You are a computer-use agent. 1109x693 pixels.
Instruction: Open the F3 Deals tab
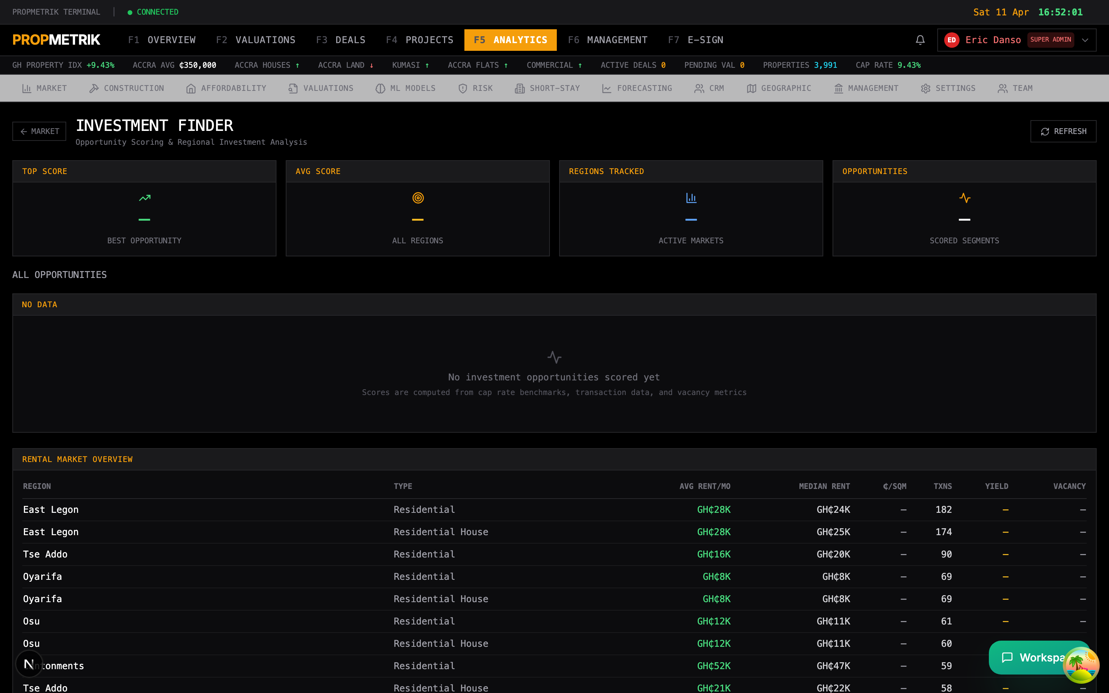tap(341, 40)
